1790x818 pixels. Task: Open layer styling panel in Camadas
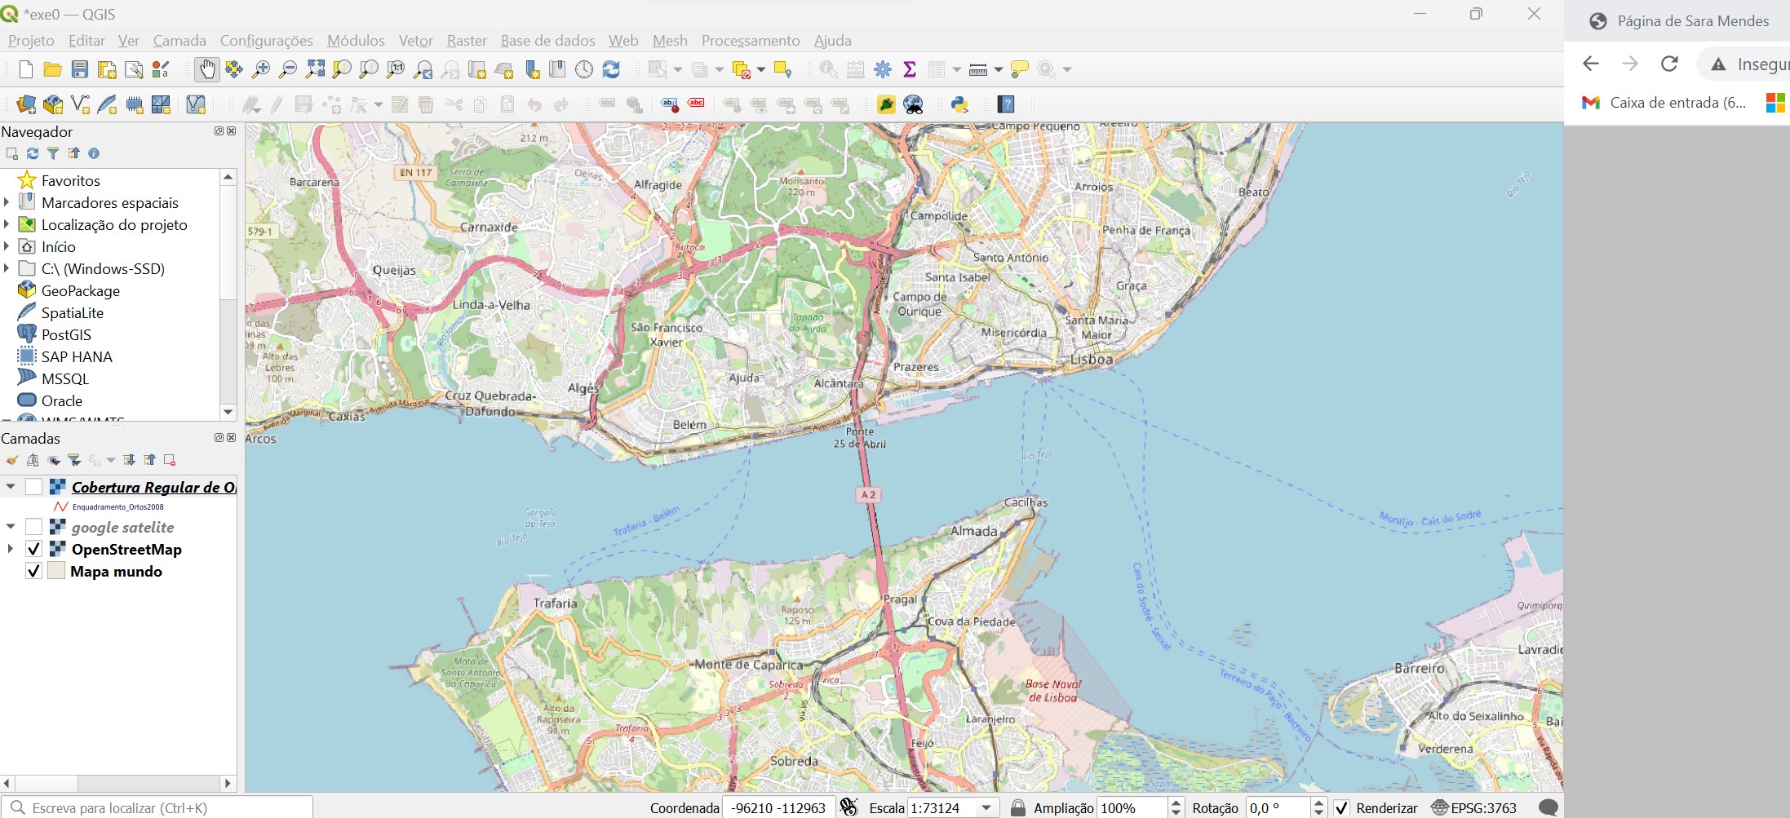tap(11, 460)
